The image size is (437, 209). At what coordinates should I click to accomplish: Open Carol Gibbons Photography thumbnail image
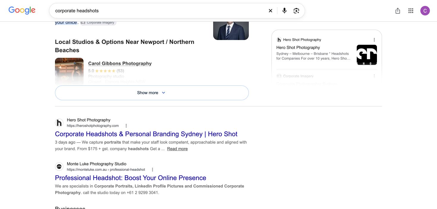[69, 71]
